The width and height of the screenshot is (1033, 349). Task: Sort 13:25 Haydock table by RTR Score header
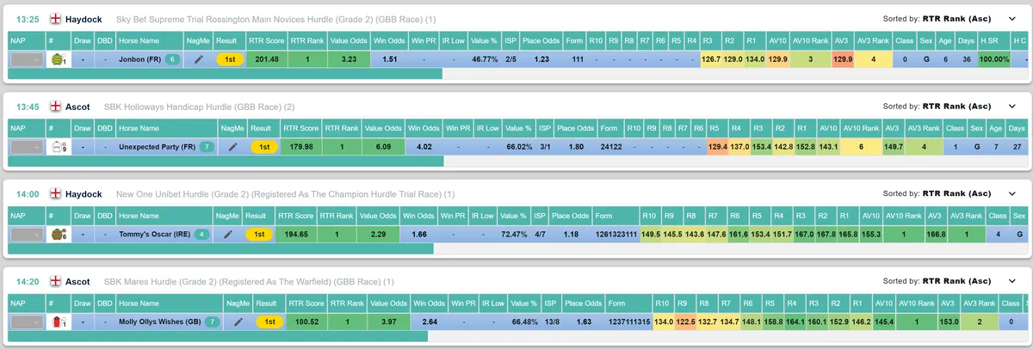(x=263, y=40)
